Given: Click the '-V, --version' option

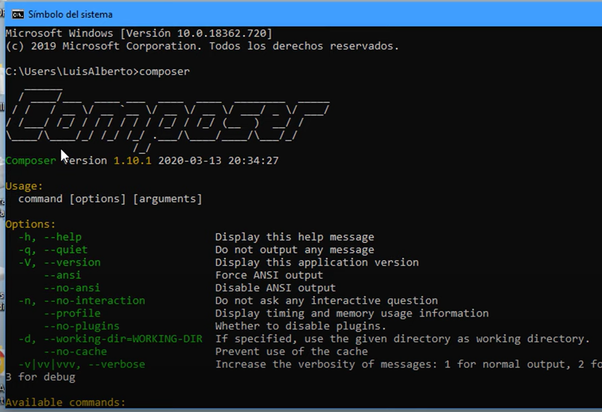Looking at the screenshot, I should [60, 262].
